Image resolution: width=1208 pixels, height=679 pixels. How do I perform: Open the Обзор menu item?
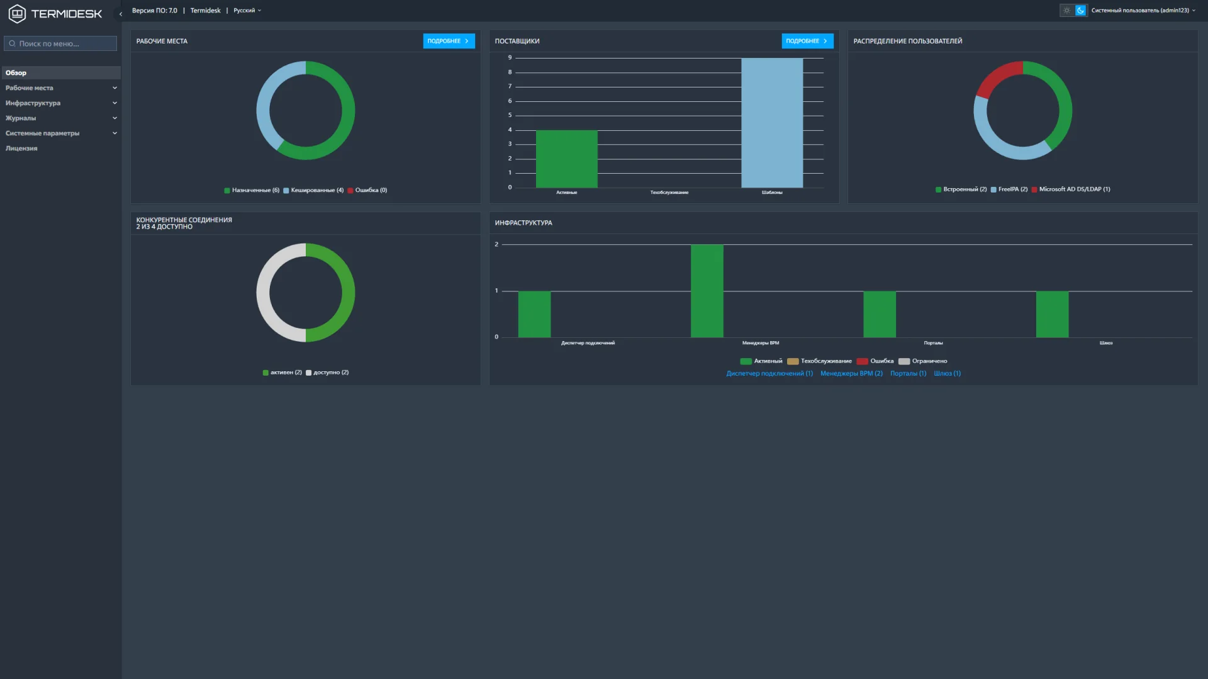coord(60,73)
